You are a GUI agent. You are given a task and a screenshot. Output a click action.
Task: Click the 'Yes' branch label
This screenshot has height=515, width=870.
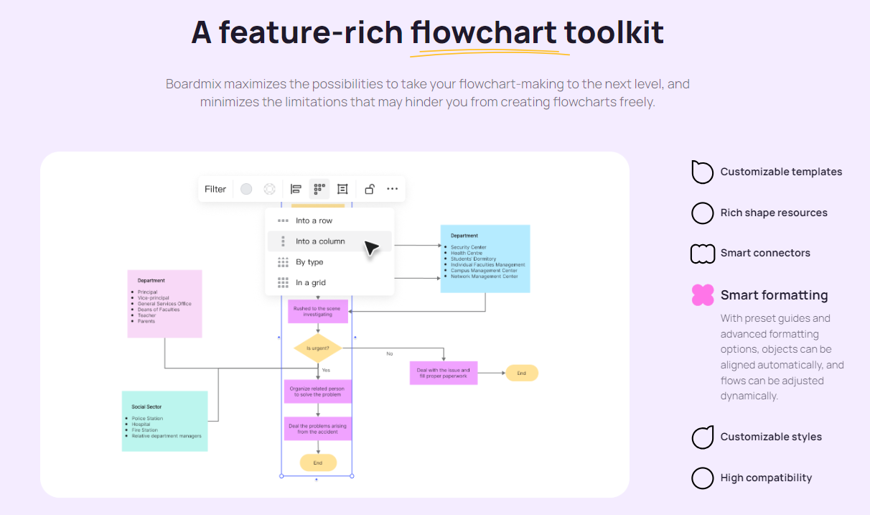click(x=326, y=370)
